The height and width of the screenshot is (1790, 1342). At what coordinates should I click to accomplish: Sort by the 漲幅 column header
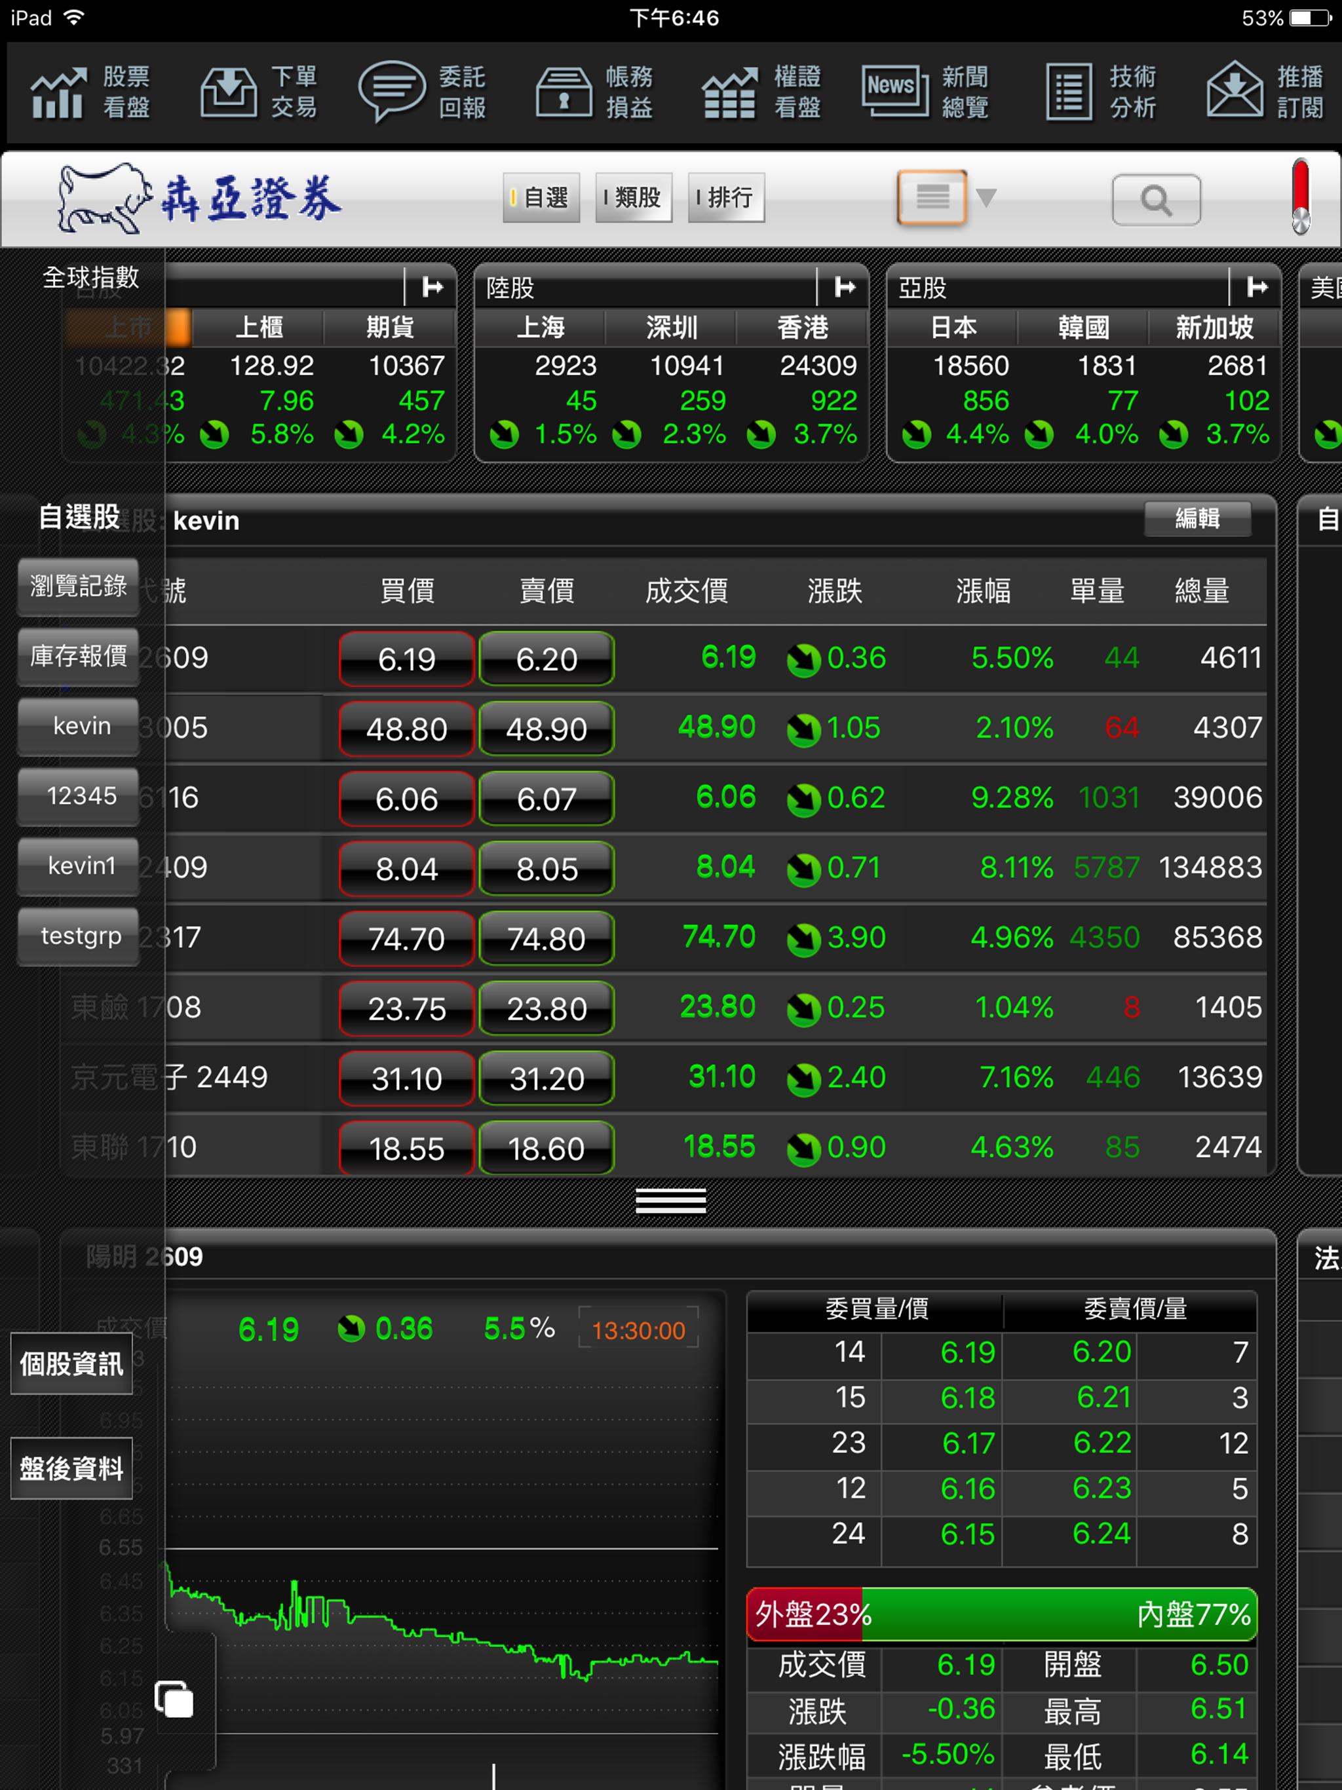984,591
